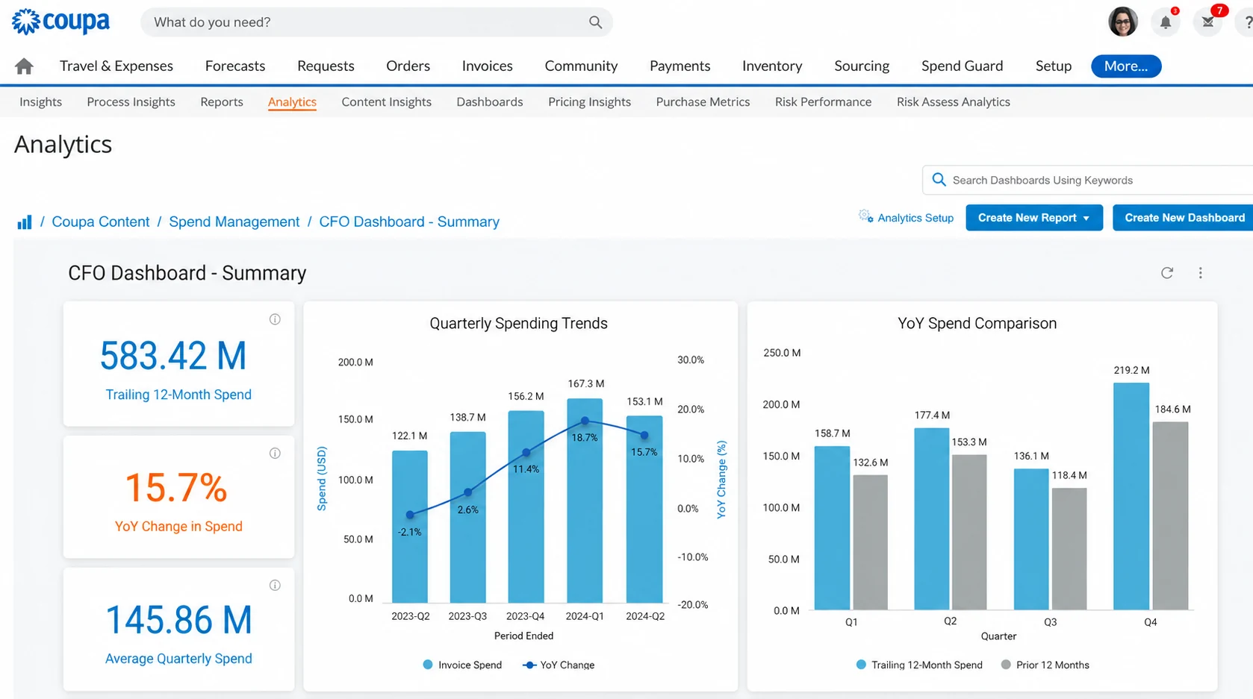This screenshot has height=699, width=1253.
Task: Switch to Pricing Insights tab
Action: (x=589, y=102)
